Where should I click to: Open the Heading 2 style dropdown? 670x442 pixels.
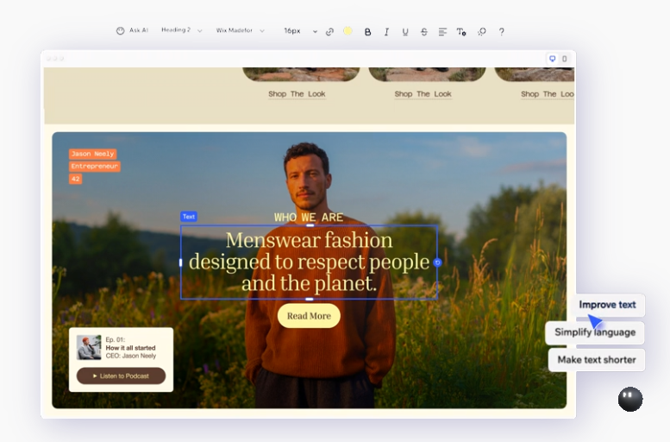pos(181,30)
